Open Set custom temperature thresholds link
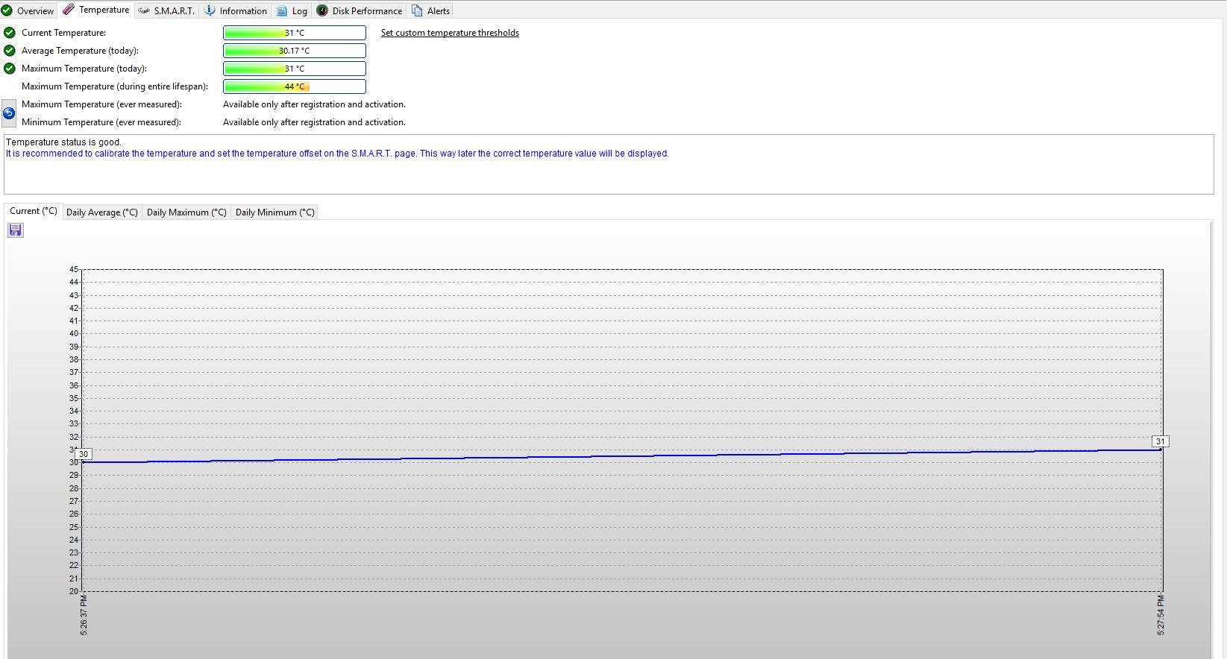This screenshot has height=659, width=1227. point(450,33)
